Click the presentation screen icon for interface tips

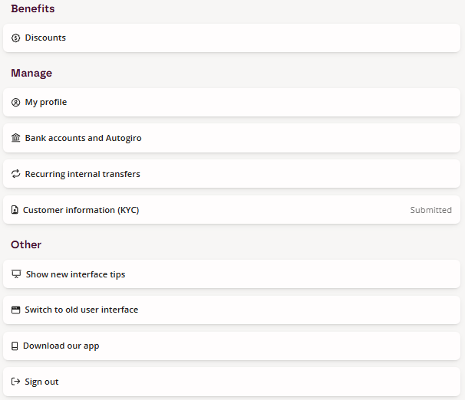(x=16, y=274)
